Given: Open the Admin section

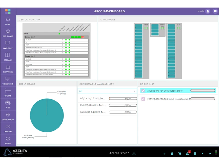Looking at the screenshot, I should click(x=8, y=140).
